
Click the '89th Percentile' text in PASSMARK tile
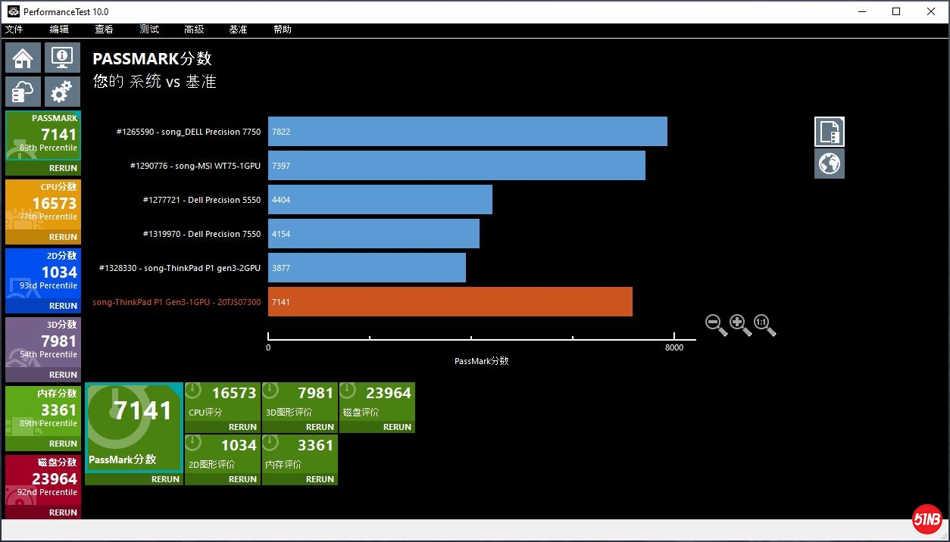click(48, 148)
